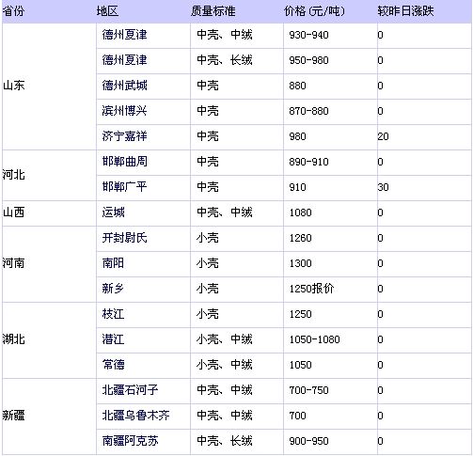
Task: Click the 运城 price 1080
Action: tap(300, 213)
